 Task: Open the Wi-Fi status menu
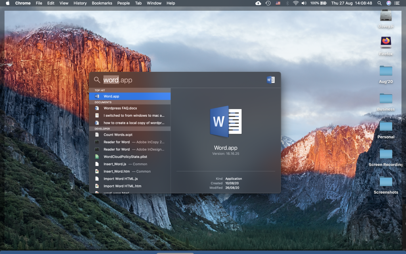point(295,3)
